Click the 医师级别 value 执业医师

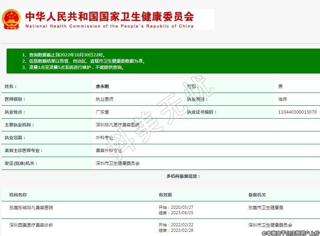(x=104, y=99)
